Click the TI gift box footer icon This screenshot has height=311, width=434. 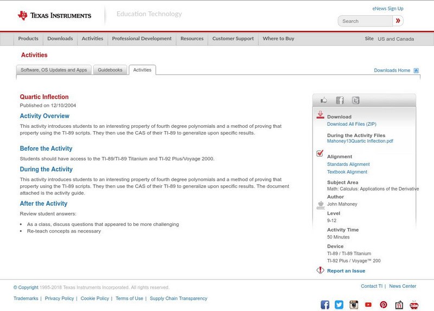click(399, 304)
